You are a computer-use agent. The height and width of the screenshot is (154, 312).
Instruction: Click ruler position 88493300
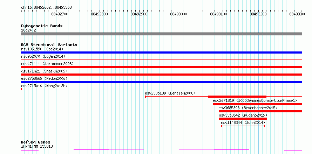tap(298, 14)
